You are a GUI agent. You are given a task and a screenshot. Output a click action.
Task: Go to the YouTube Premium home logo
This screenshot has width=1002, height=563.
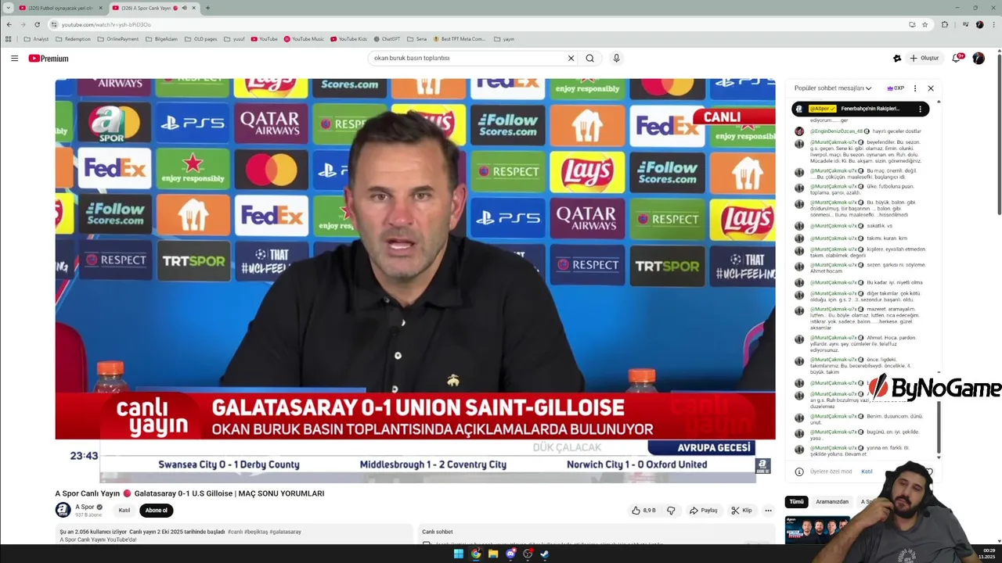pyautogui.click(x=49, y=58)
